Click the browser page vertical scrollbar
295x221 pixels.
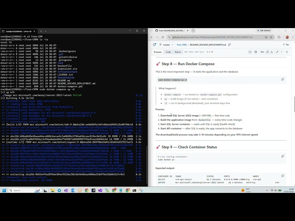[x=294, y=105]
